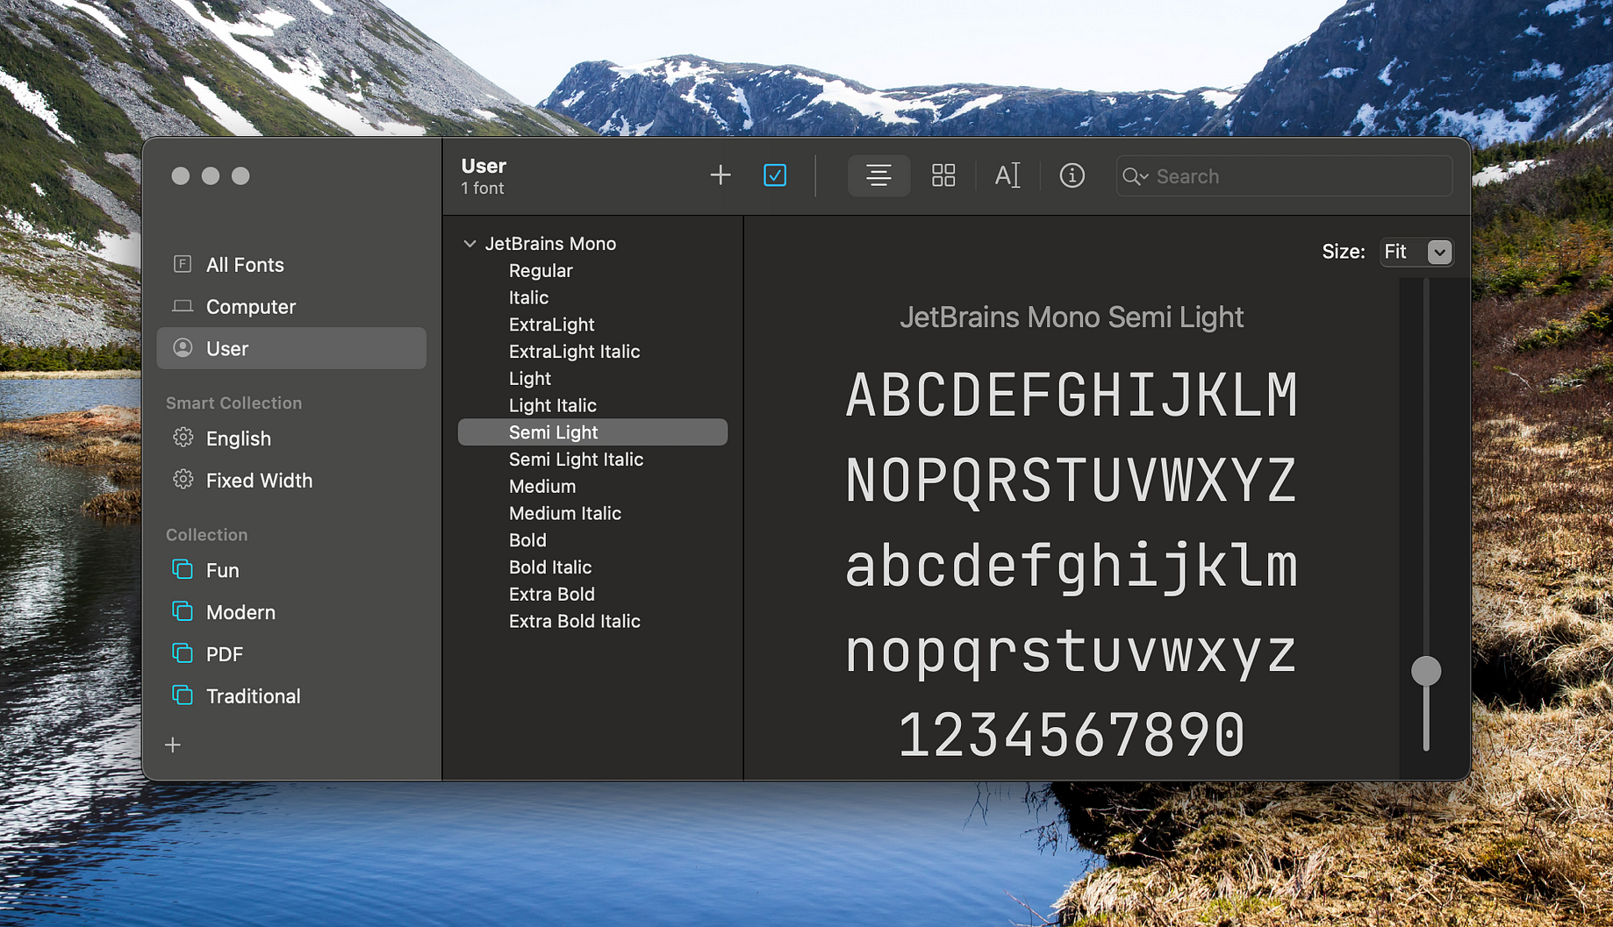
Task: Click the All Fonts sidebar icon
Action: click(183, 264)
